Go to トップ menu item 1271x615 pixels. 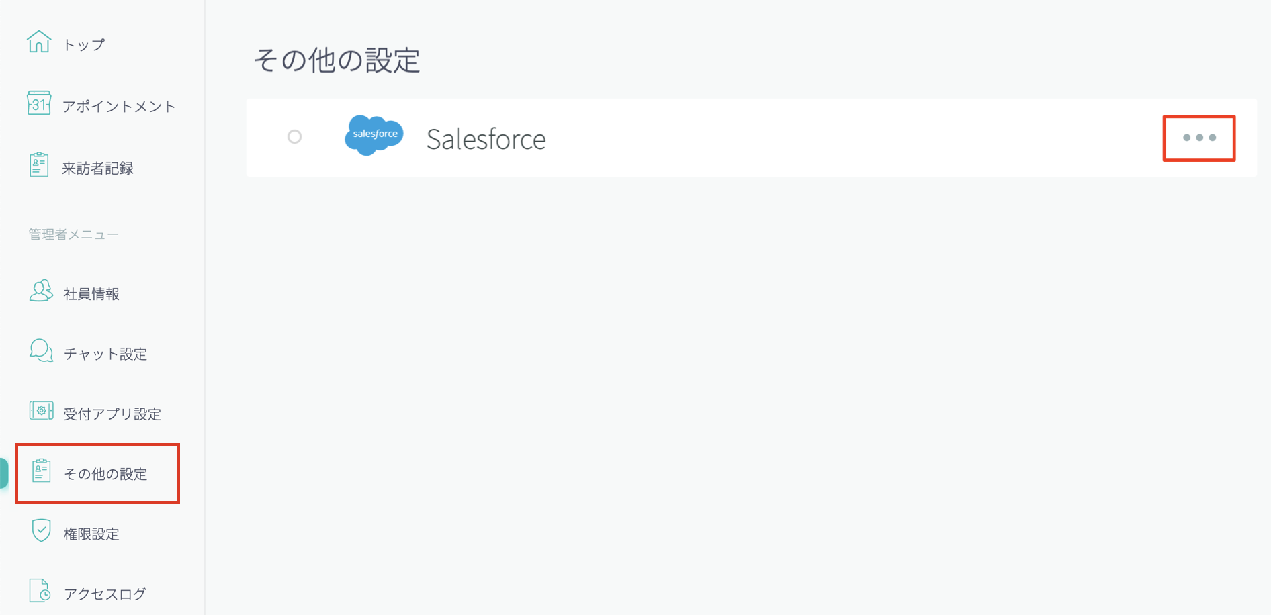pyautogui.click(x=84, y=45)
